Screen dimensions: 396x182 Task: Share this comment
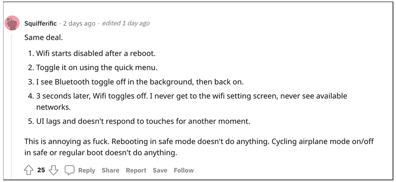coord(110,171)
